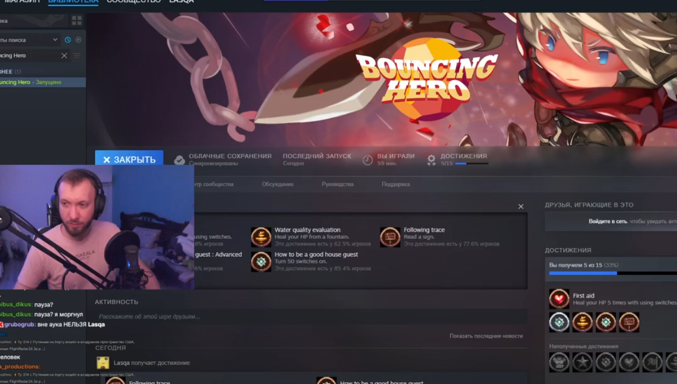Open the Библиотека tab in Steam
Image resolution: width=677 pixels, height=384 pixels.
pyautogui.click(x=73, y=2)
